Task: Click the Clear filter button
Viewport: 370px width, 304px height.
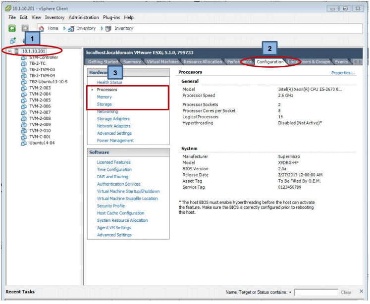Action: click(346, 293)
